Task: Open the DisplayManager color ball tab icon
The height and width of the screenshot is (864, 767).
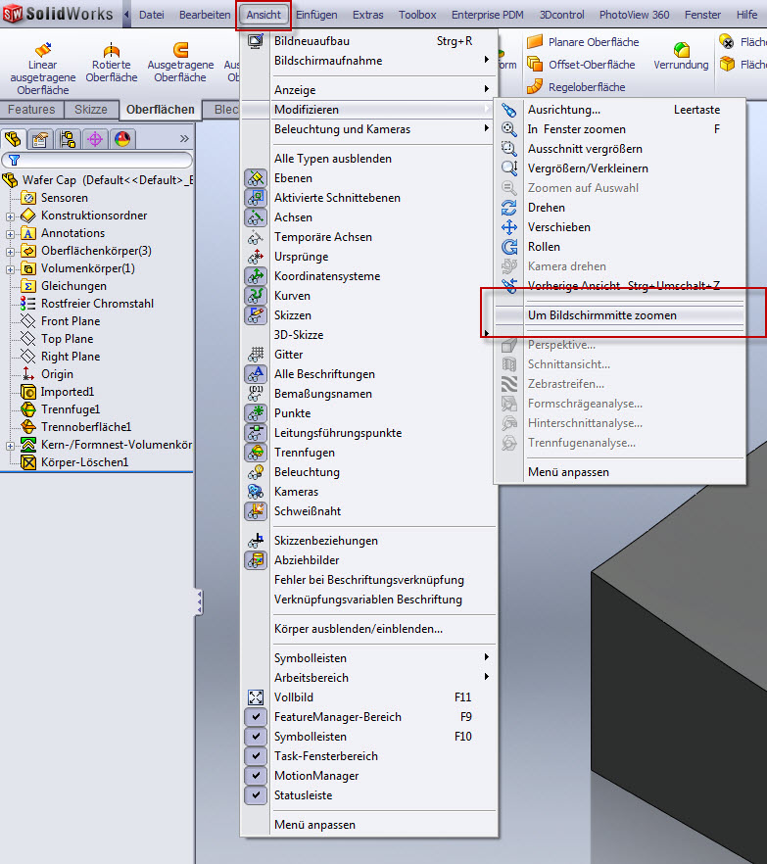Action: 122,139
